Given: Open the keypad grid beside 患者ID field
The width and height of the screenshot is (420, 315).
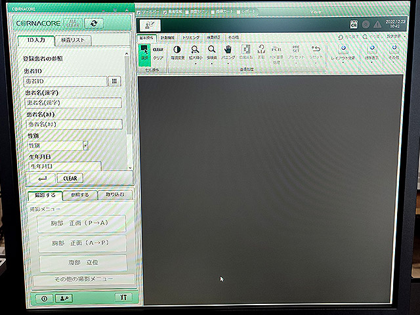Looking at the screenshot, I should 114,81.
